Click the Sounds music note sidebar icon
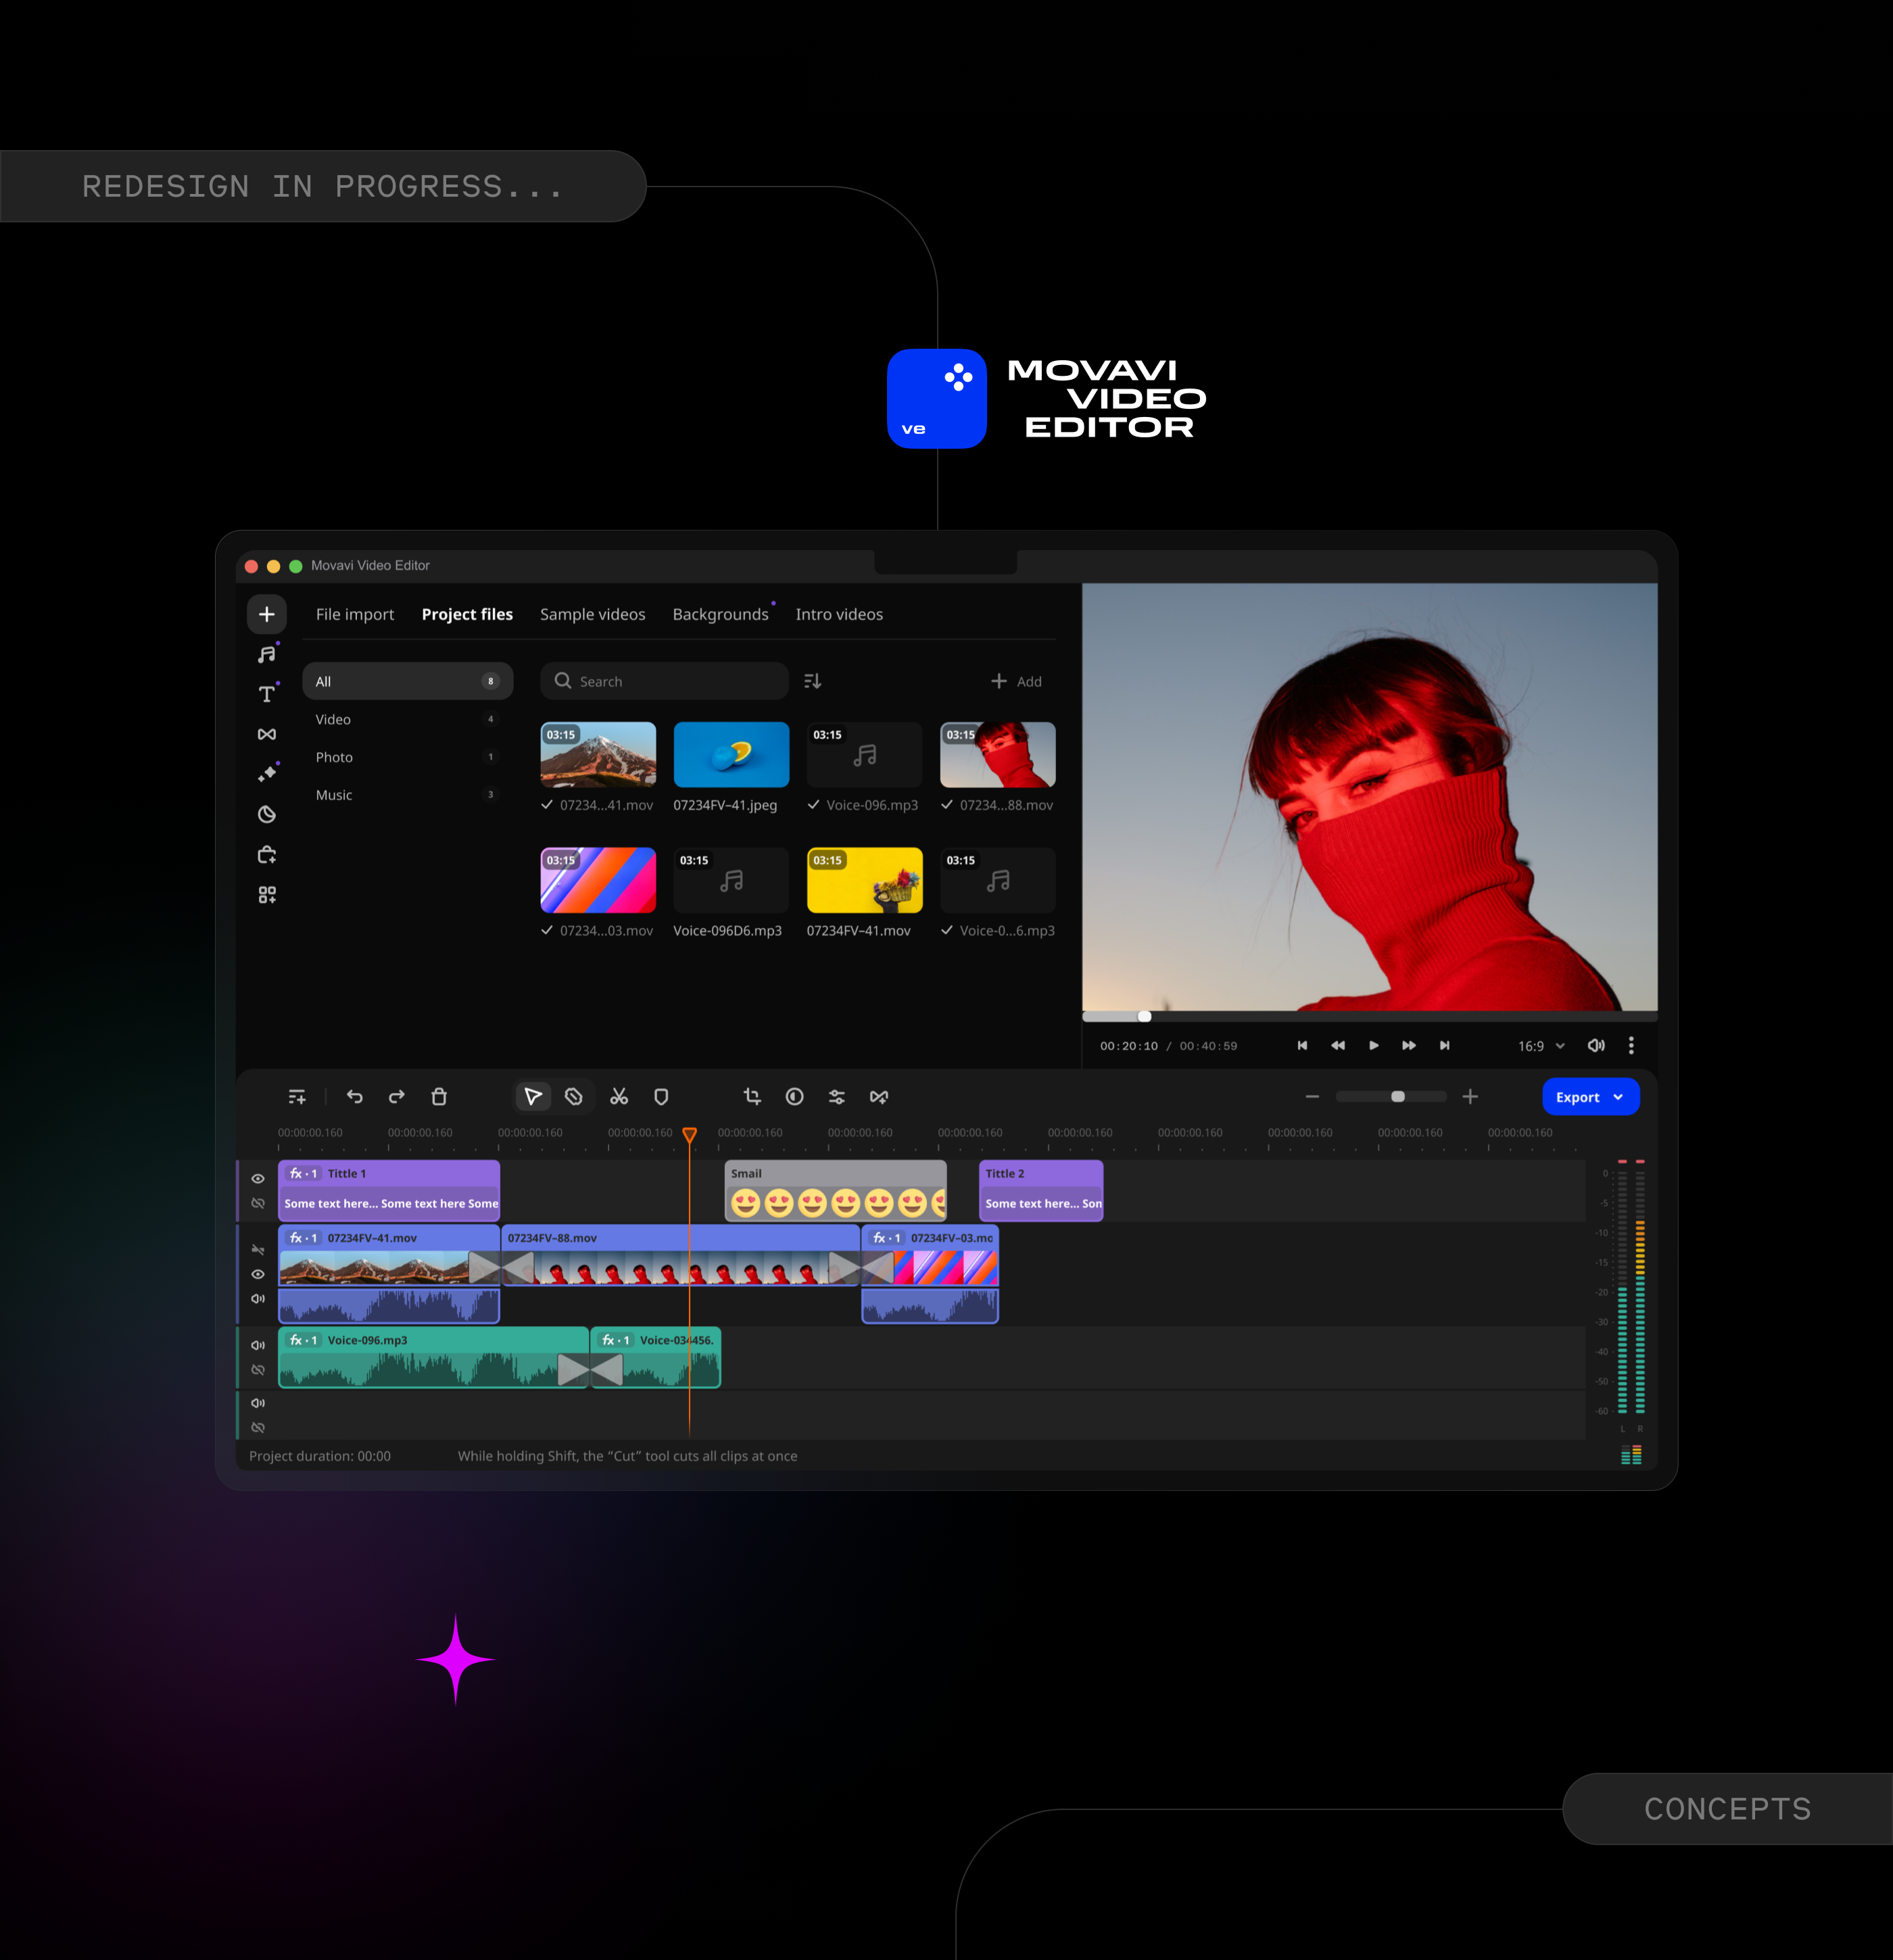Screen dimensions: 1893x1960 266,655
